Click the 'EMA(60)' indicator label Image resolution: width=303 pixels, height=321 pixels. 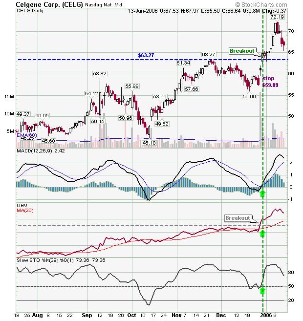[x=26, y=135]
